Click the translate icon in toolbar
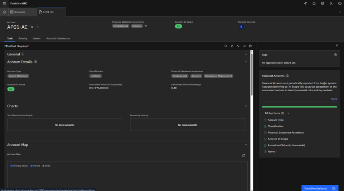Screen dimensions: 344x191 [238, 46]
